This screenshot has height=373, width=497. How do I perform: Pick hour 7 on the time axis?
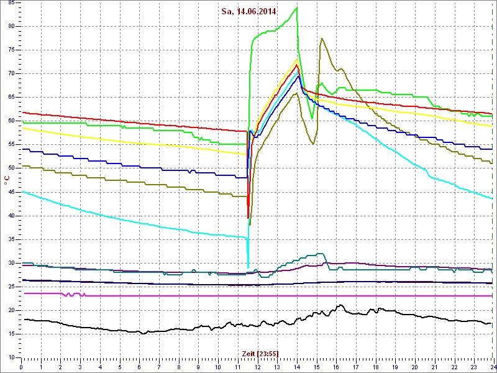tap(159, 367)
